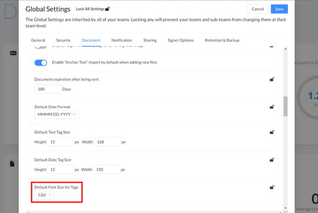Image resolution: width=318 pixels, height=213 pixels.
Task: Click the settings panel vertical scrollbar
Action: pos(285,106)
